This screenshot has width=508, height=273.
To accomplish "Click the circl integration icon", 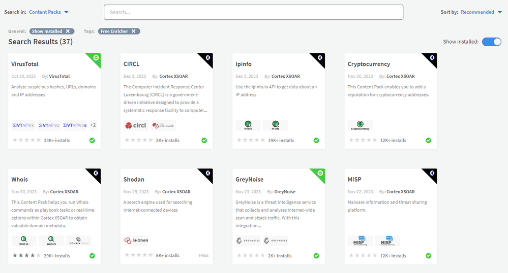I will [135, 125].
